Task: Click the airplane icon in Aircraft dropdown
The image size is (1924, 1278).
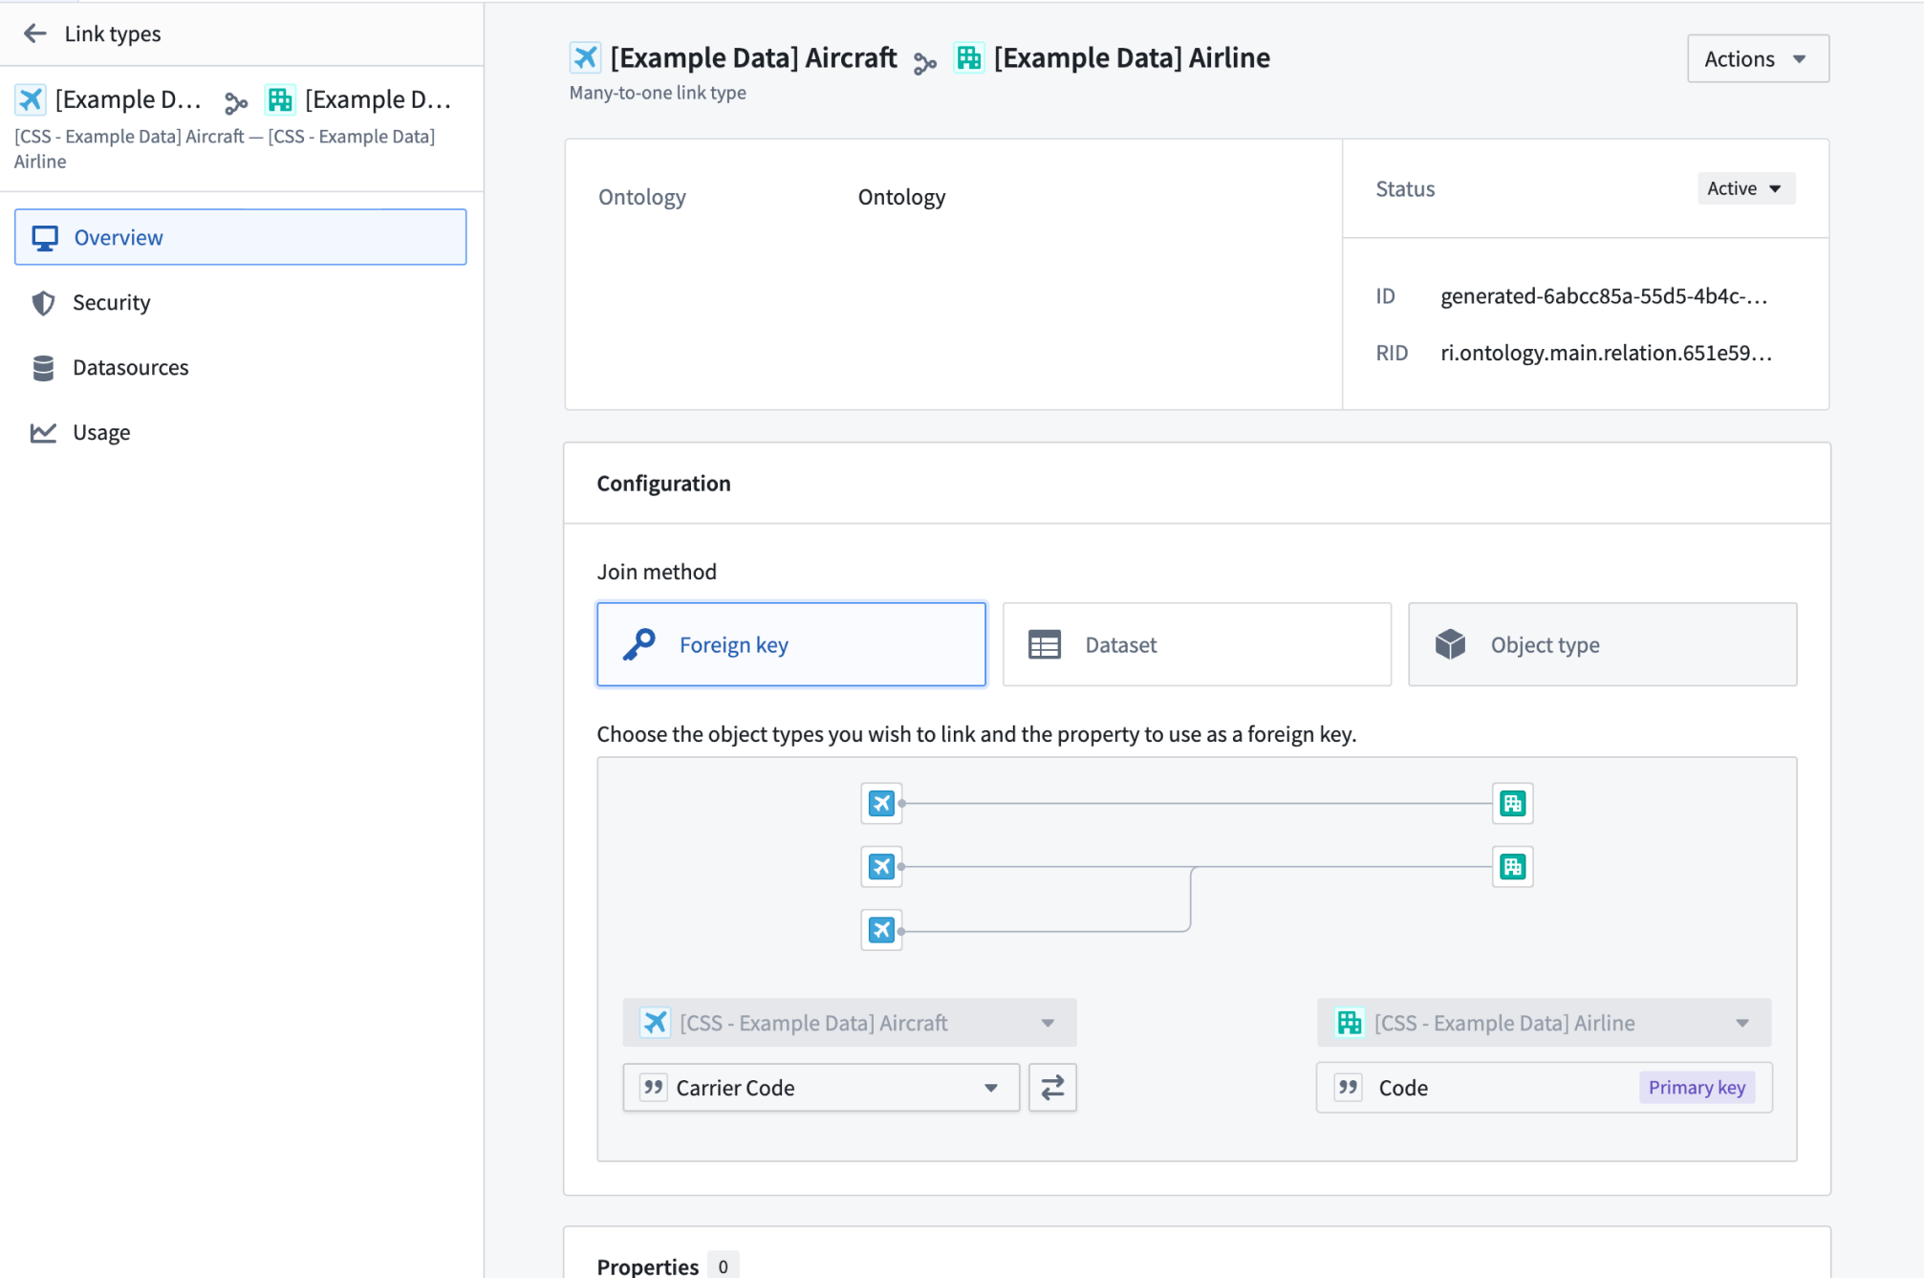Action: click(655, 1023)
